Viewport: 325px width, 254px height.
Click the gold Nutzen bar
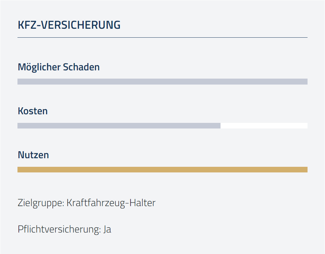(162, 170)
